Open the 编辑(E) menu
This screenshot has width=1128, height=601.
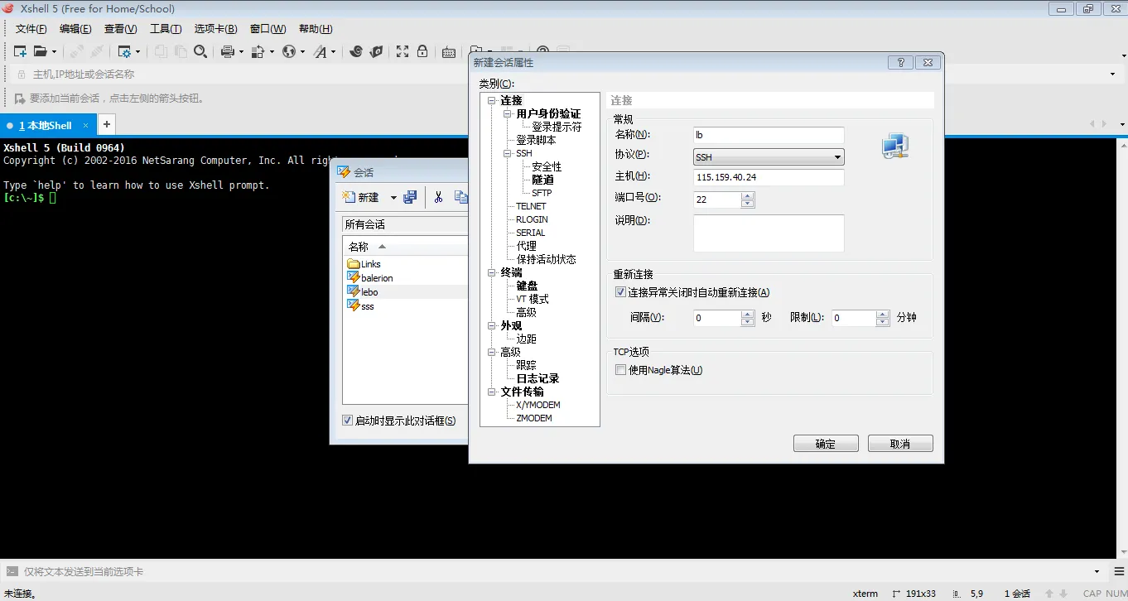click(x=75, y=29)
